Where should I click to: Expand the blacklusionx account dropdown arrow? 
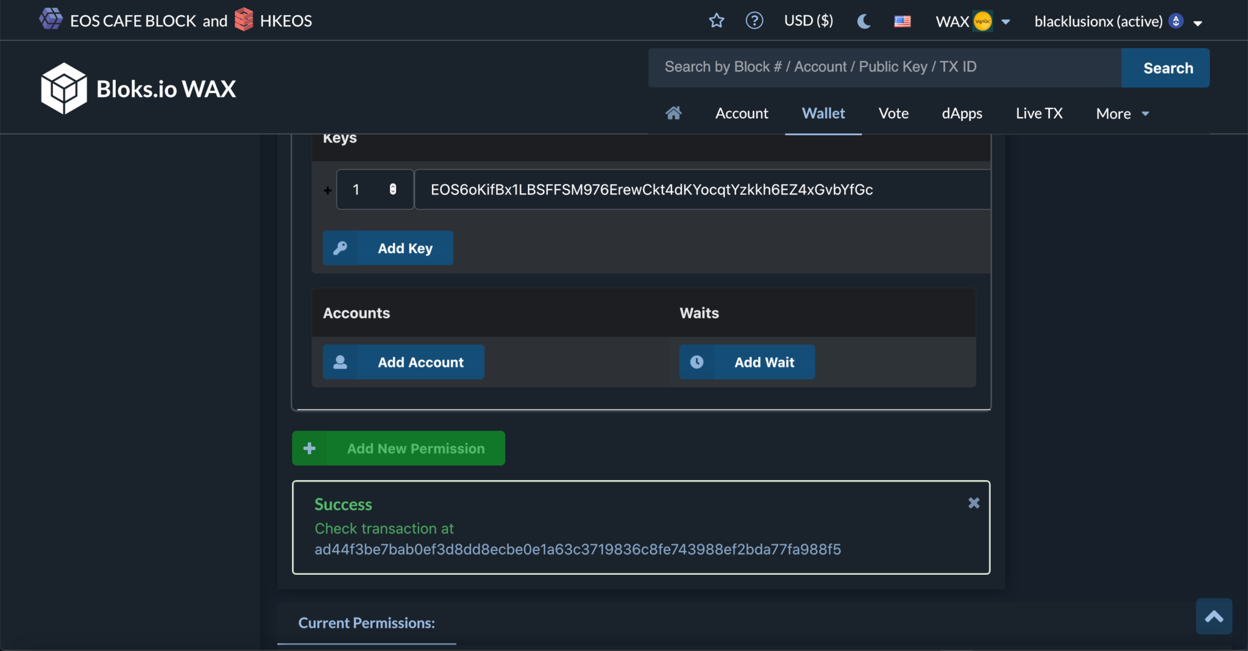point(1197,23)
